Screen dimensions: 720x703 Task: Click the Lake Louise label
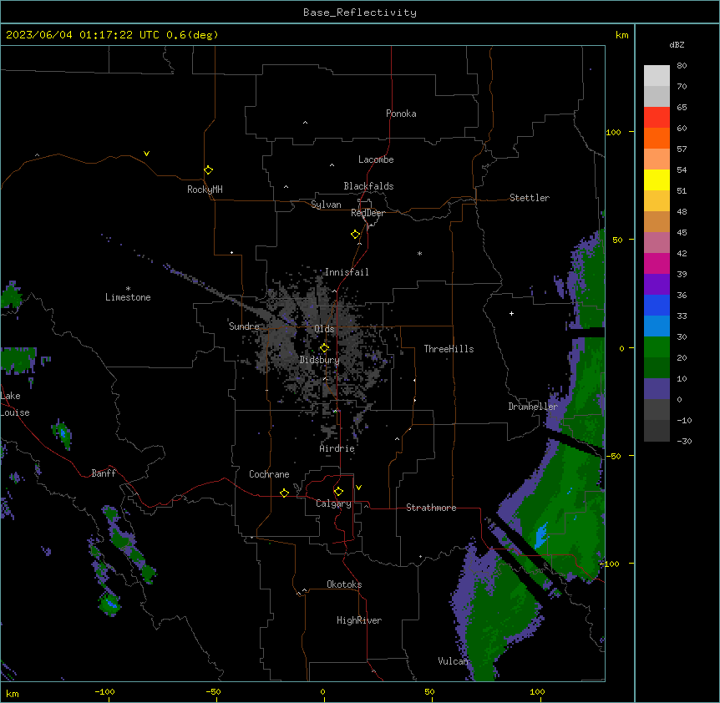(x=15, y=404)
